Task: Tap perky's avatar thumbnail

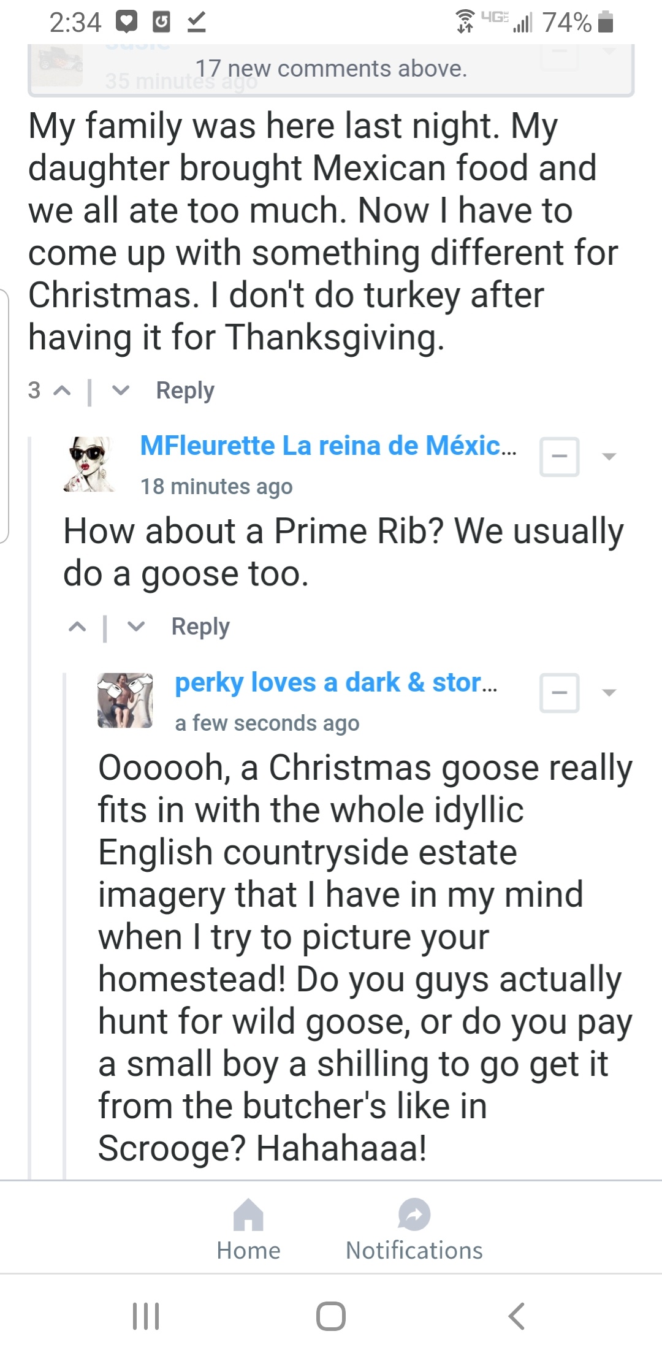Action: click(125, 700)
